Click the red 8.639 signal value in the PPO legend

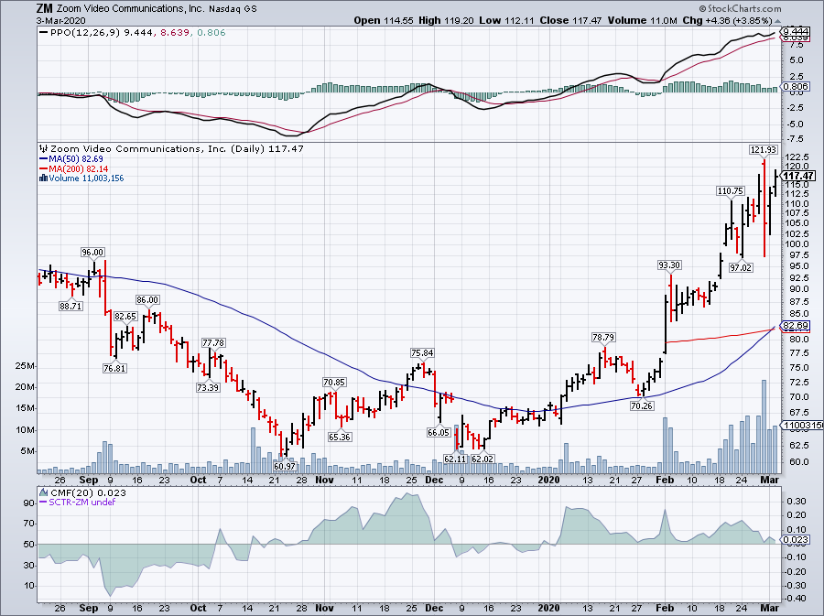[176, 33]
